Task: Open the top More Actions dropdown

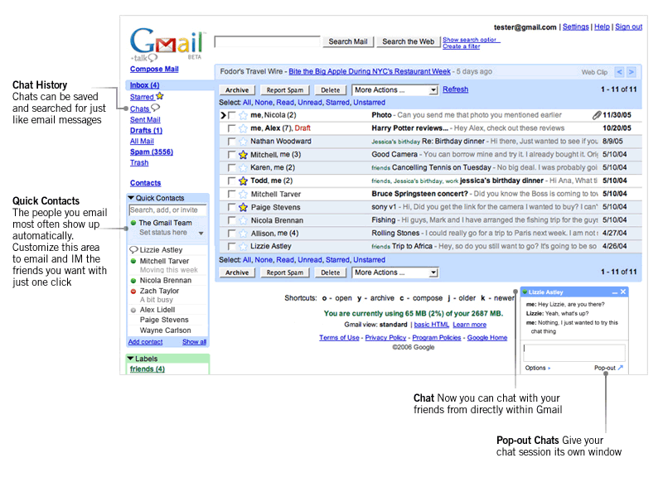Action: pyautogui.click(x=395, y=90)
